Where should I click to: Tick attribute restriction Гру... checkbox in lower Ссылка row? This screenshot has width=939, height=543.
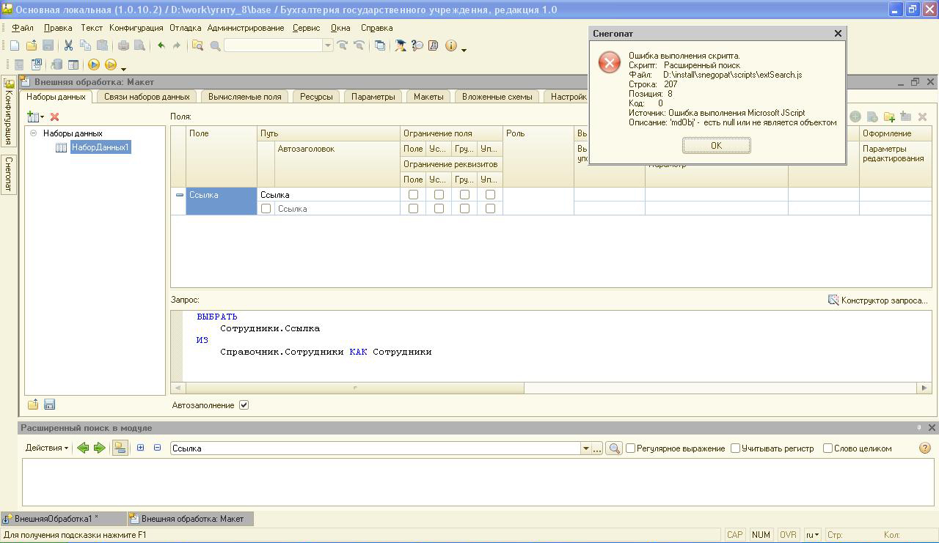tap(464, 209)
